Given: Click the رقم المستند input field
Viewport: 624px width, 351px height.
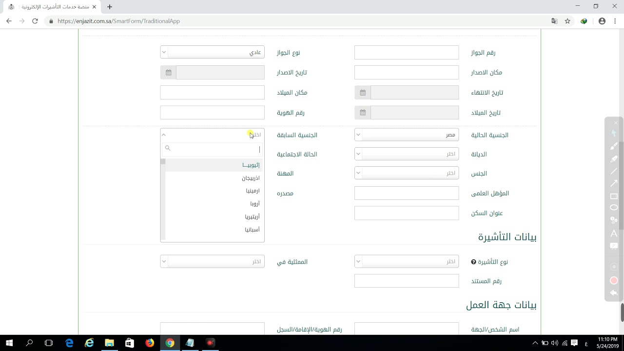Looking at the screenshot, I should [407, 281].
